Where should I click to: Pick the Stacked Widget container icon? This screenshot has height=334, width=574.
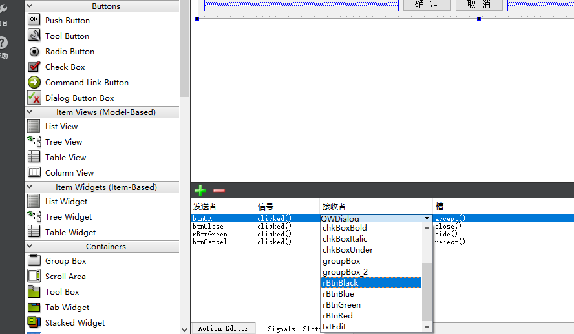pyautogui.click(x=34, y=322)
